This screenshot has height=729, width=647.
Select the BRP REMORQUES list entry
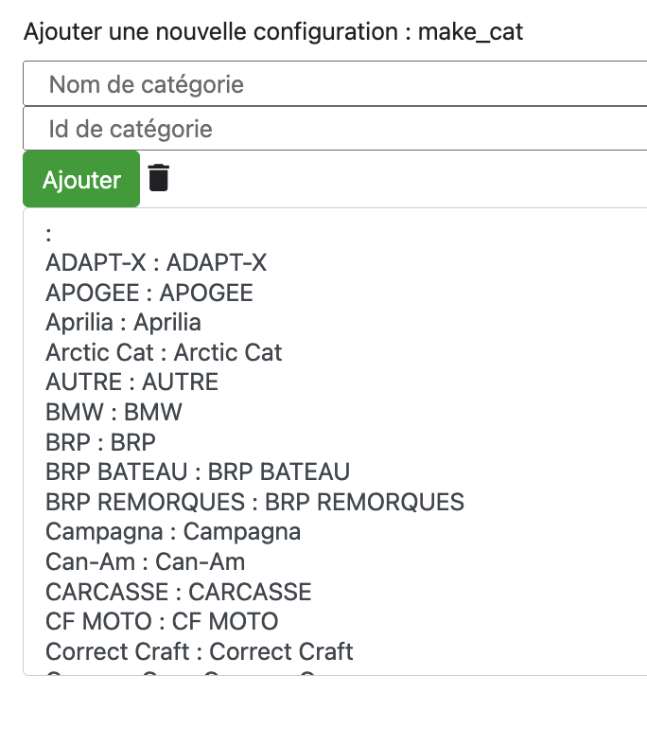click(254, 502)
